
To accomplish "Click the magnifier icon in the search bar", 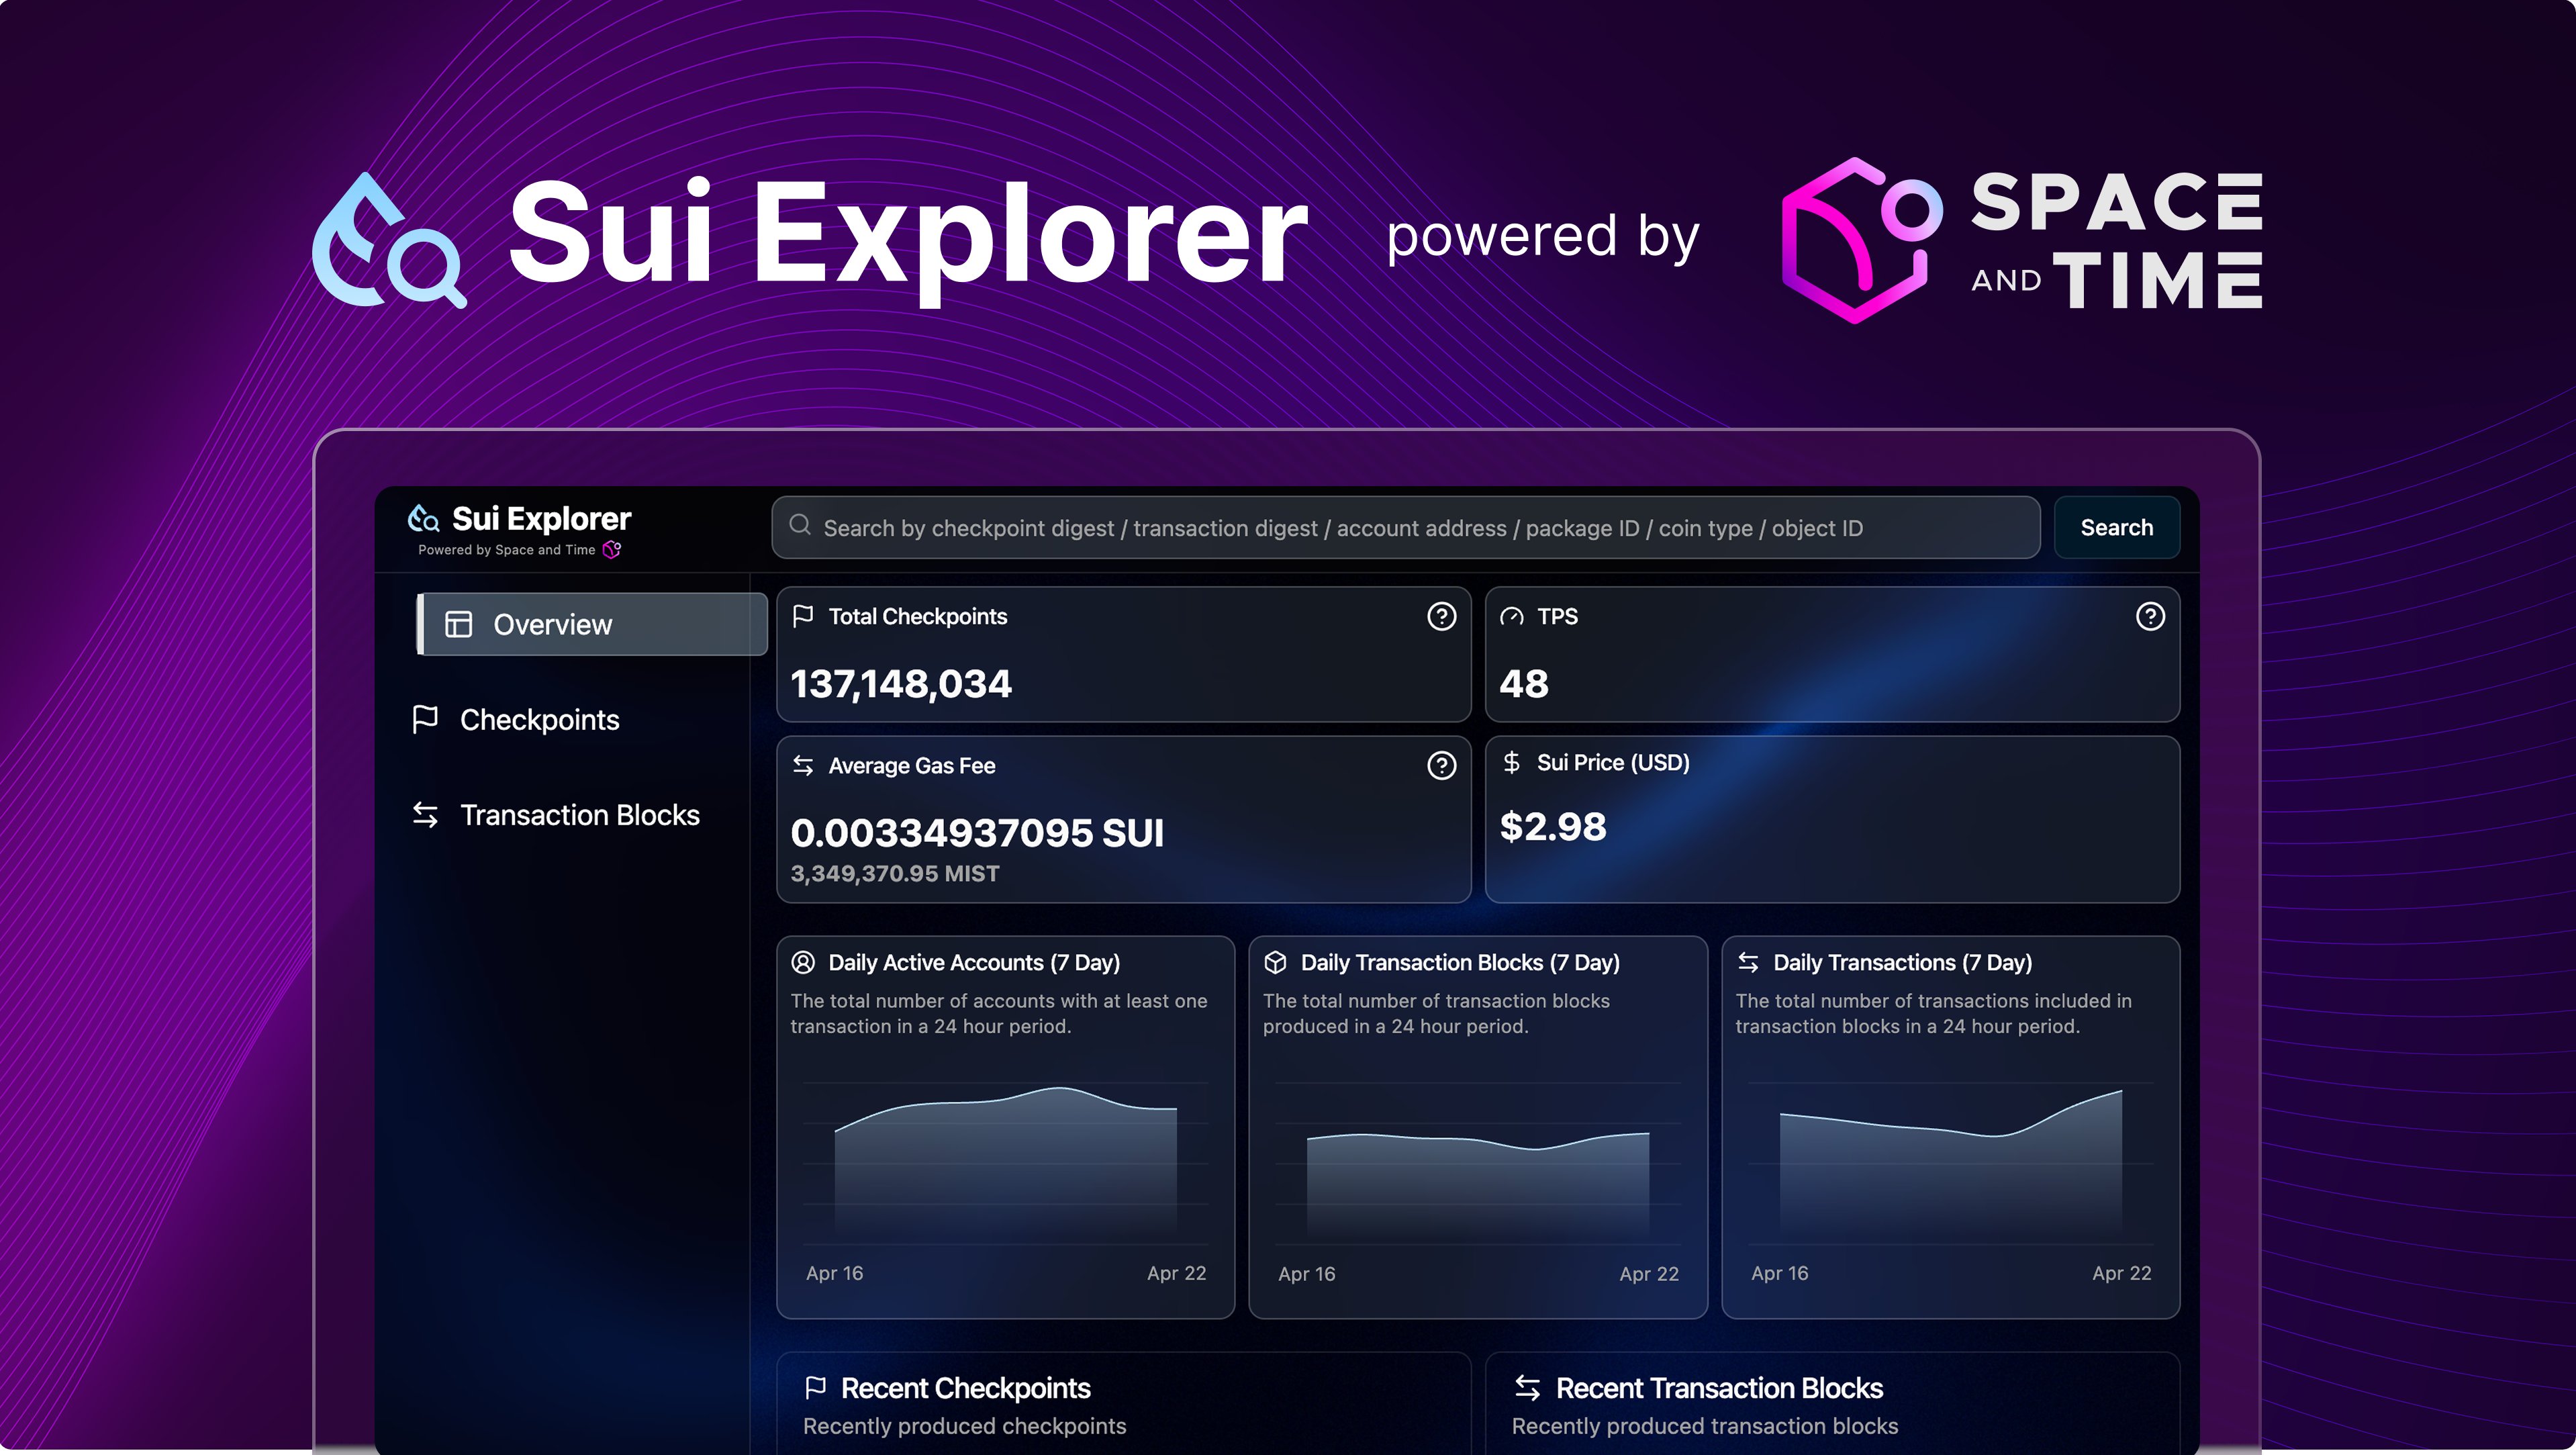I will (800, 525).
